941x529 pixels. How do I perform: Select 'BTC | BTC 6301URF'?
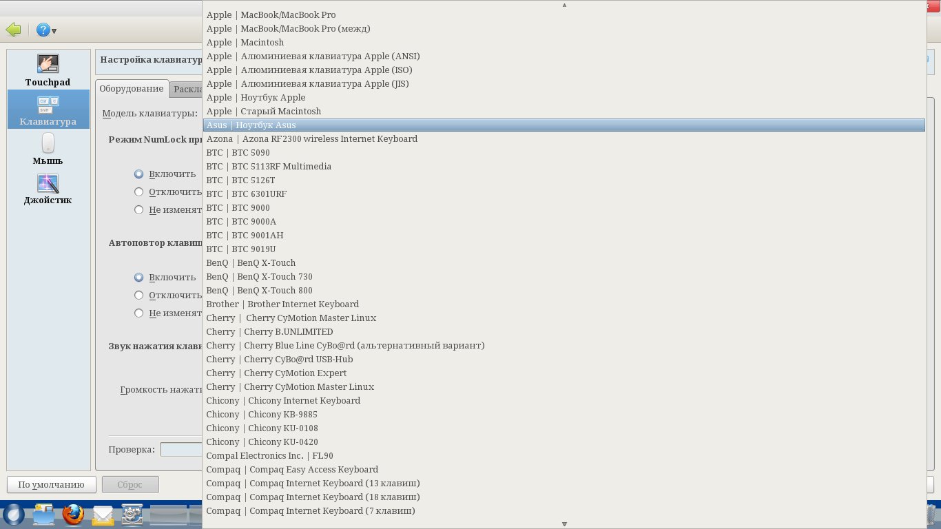[x=564, y=194]
